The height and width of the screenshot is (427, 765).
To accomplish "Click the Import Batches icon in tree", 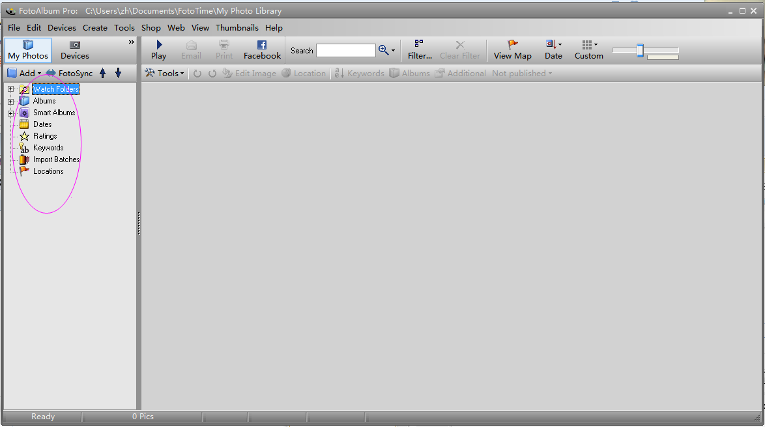I will tap(24, 159).
